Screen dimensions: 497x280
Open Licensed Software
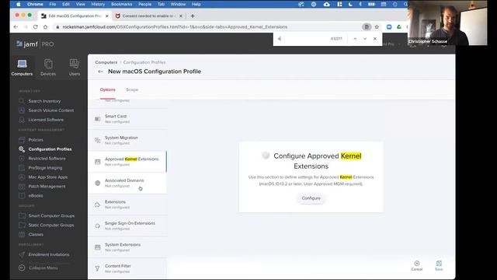tap(46, 120)
